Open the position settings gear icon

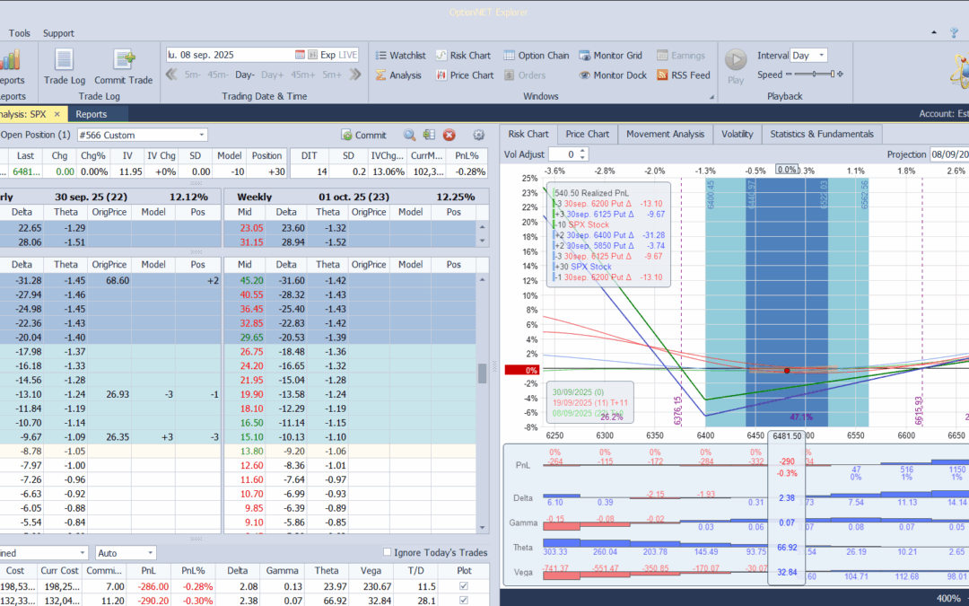478,135
